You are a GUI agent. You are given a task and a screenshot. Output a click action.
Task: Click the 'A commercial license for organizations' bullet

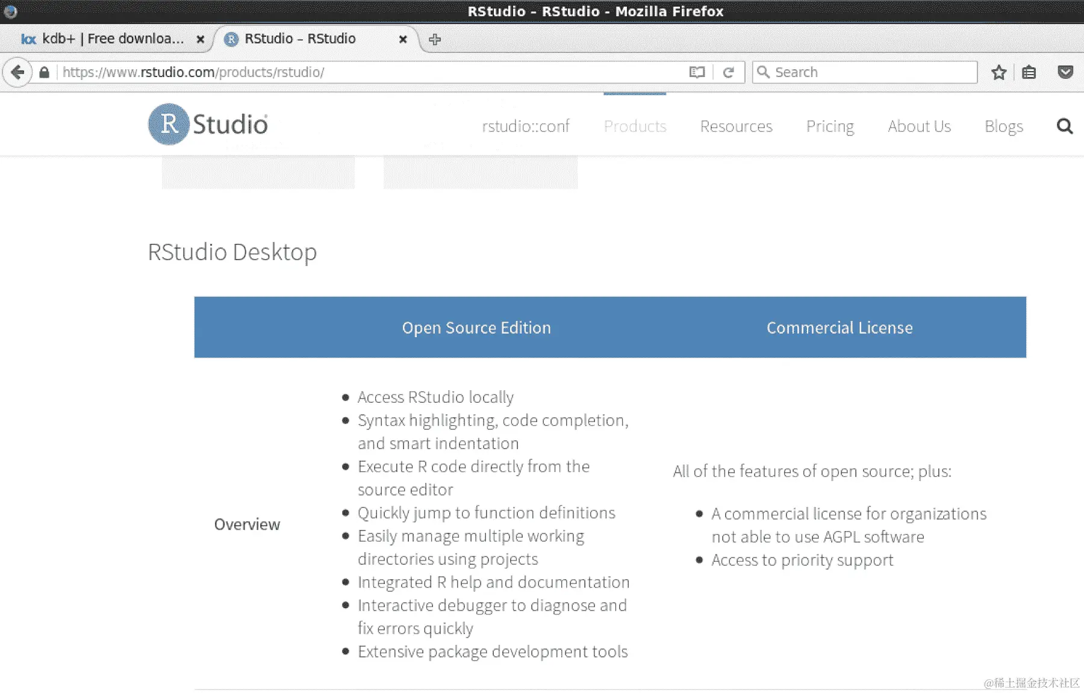click(x=849, y=525)
